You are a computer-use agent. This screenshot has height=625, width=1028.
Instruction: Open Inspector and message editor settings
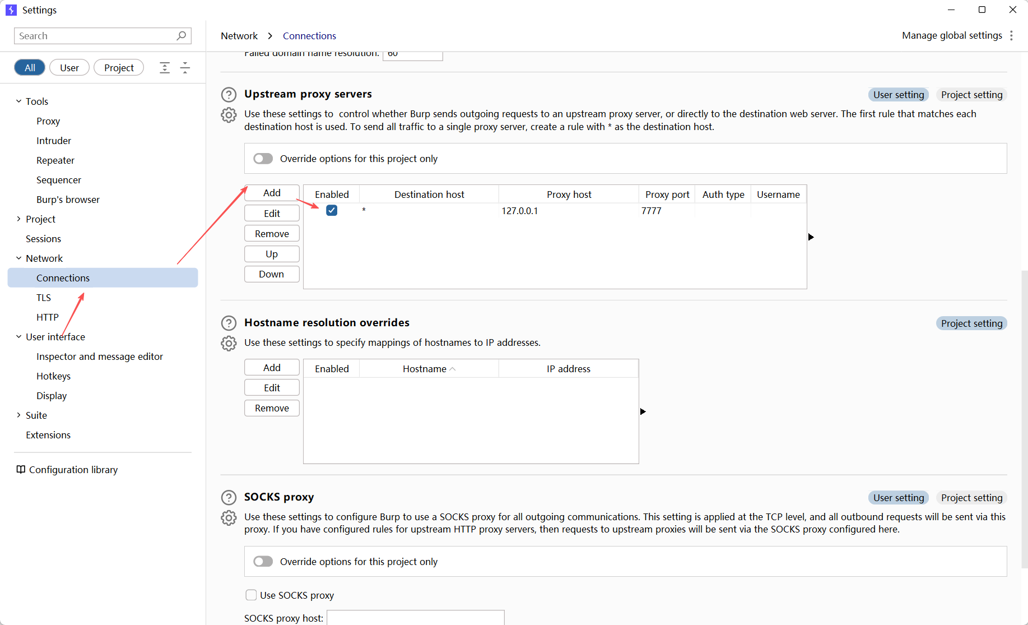coord(100,357)
